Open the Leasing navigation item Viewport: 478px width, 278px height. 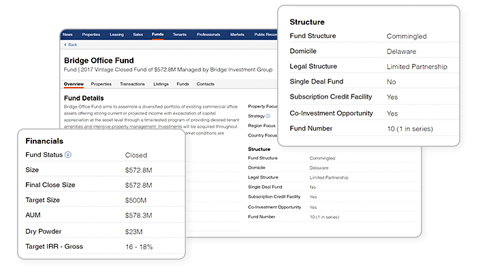117,34
